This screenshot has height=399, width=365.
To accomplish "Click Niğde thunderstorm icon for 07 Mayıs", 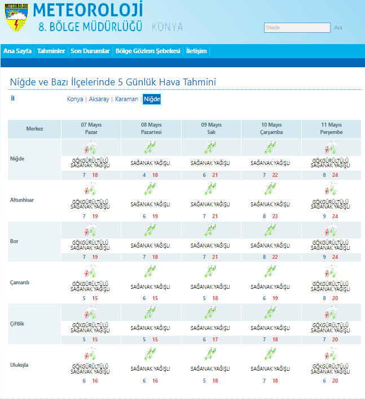I will pos(91,148).
